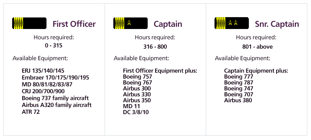
Task: Click the Snr. Captain two-star epaulette icon
Action: (232, 24)
